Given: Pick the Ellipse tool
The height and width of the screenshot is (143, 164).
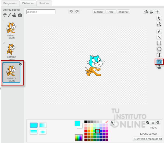Looking at the screenshot, I should (x=159, y=49).
